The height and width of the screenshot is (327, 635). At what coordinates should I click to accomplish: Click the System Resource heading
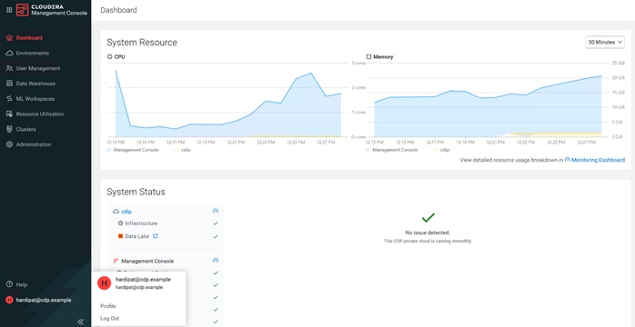(x=142, y=42)
